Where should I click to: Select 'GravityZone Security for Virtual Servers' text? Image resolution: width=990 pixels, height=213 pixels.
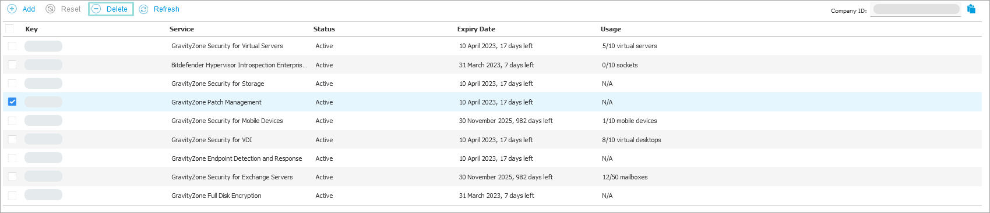click(227, 46)
